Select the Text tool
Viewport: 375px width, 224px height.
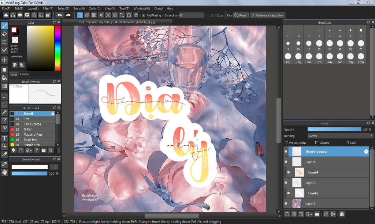[x=4, y=138]
